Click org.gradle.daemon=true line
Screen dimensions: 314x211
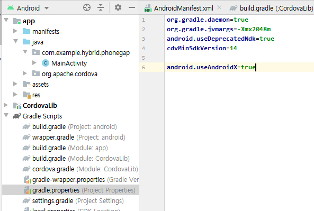208,20
